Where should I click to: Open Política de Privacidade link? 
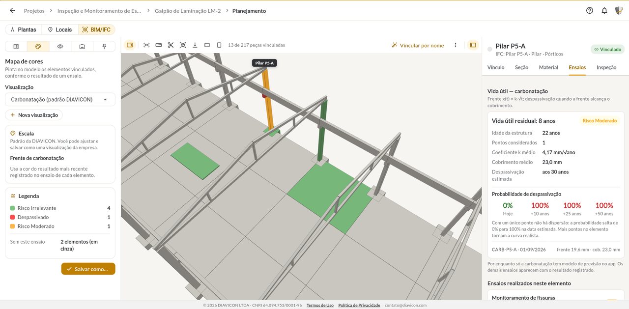click(x=359, y=305)
